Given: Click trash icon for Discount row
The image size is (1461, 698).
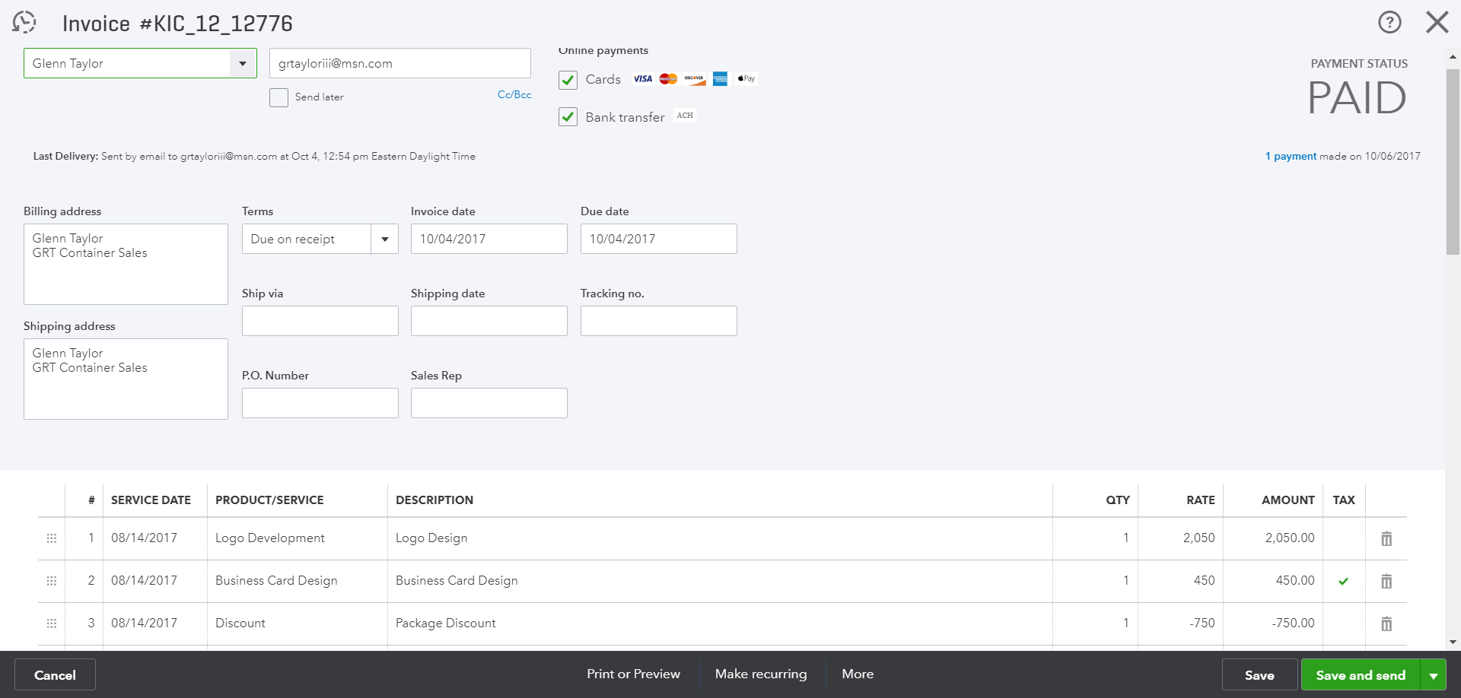Looking at the screenshot, I should click(x=1386, y=624).
